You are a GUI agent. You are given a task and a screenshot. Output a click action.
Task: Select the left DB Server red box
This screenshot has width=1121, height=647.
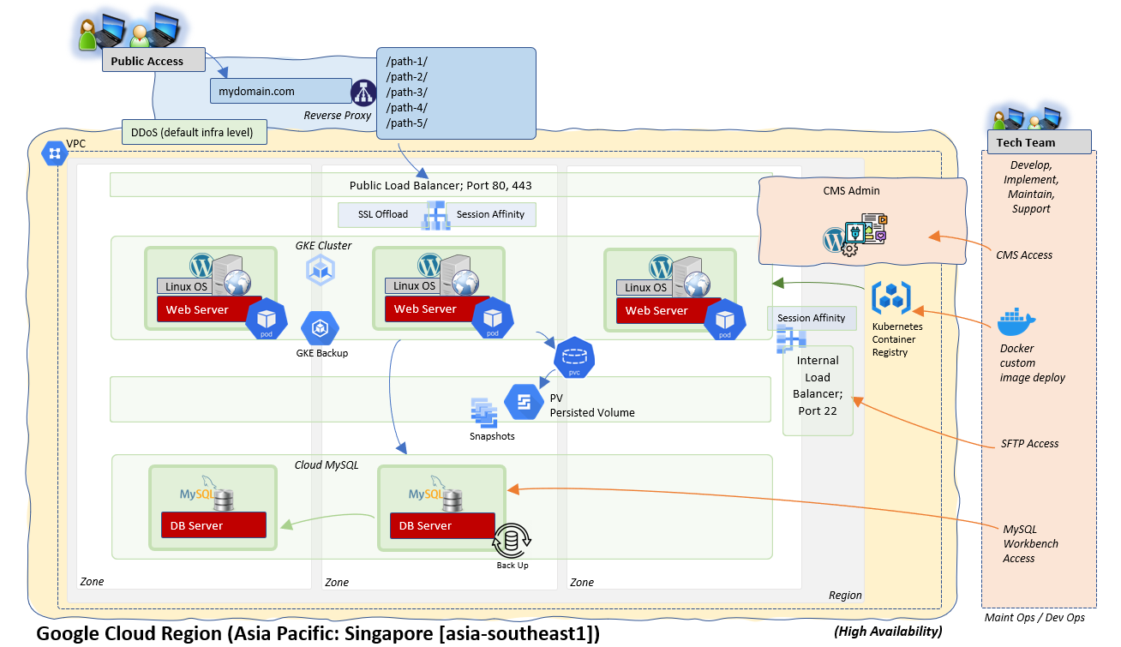213,525
